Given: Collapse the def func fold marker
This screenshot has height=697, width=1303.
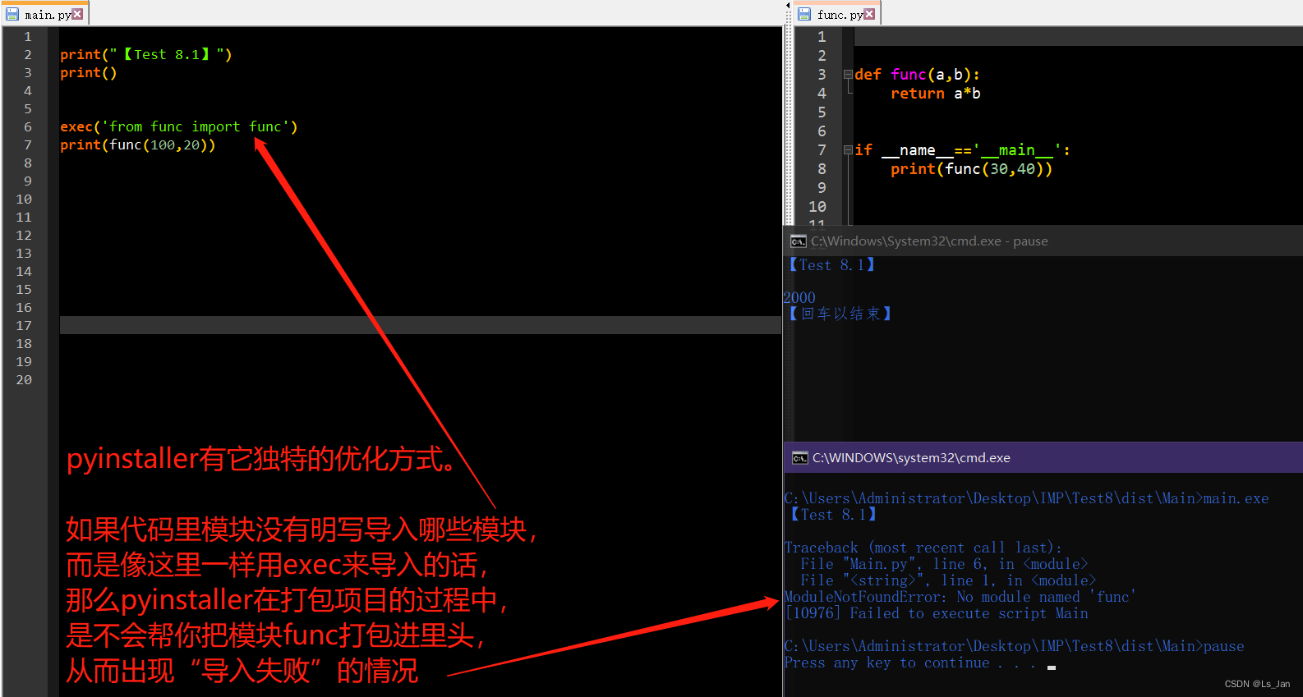Looking at the screenshot, I should [x=848, y=75].
